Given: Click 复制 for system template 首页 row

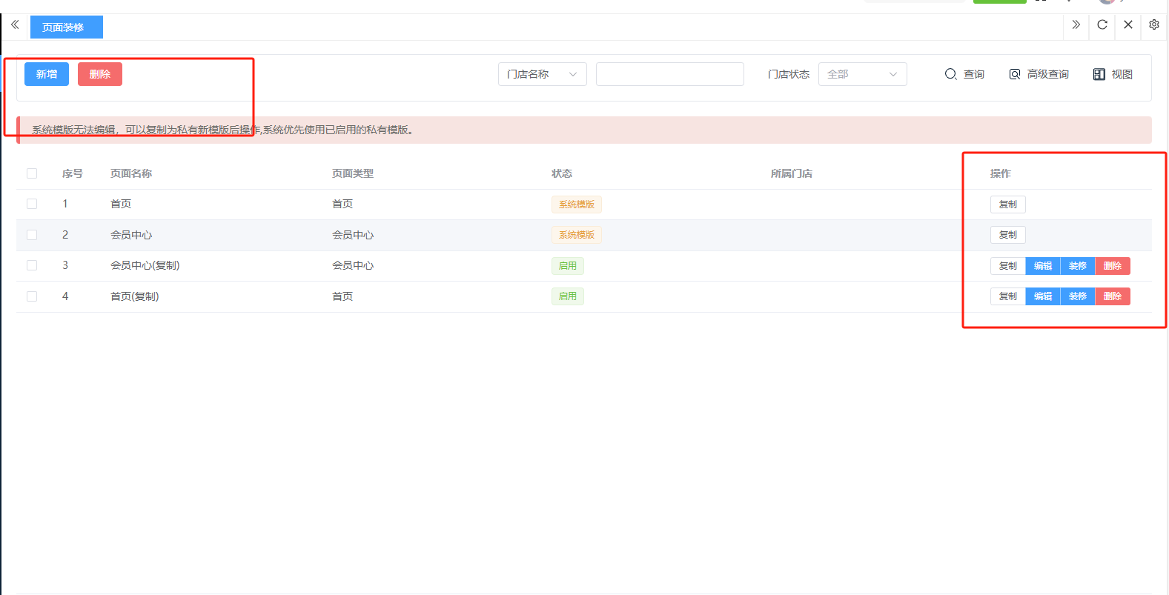Looking at the screenshot, I should pos(1007,205).
